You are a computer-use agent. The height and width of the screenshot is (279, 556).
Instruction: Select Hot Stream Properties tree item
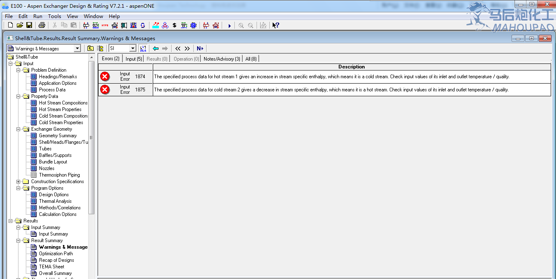(x=60, y=109)
